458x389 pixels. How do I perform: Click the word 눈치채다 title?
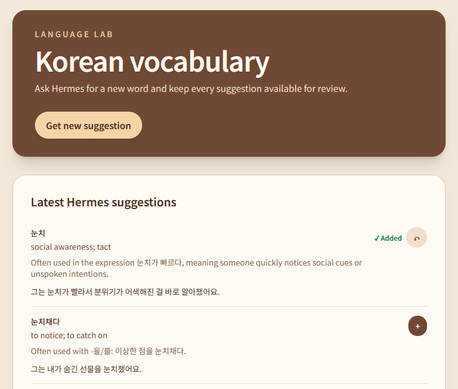point(45,321)
